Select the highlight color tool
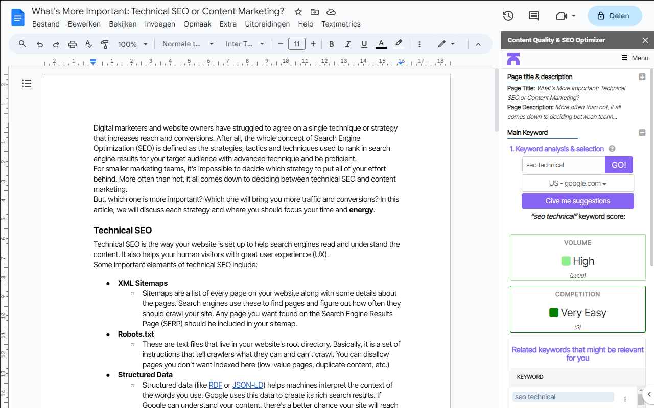Image resolution: width=654 pixels, height=408 pixels. [399, 44]
